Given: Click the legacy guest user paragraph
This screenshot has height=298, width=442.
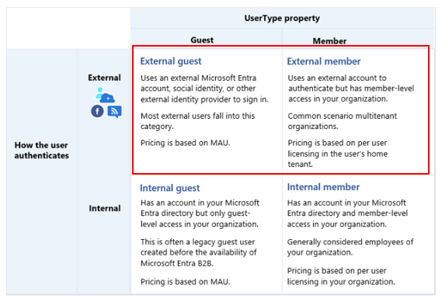Looking at the screenshot, I should pyautogui.click(x=199, y=253).
